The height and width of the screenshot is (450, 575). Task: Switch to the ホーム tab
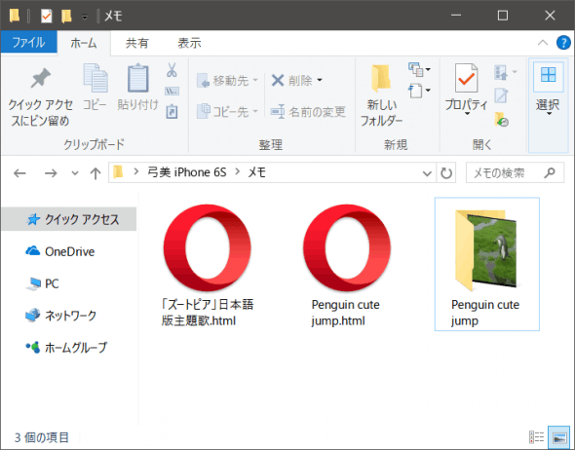(84, 43)
